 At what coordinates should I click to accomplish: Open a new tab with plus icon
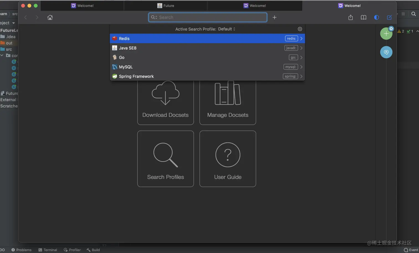[274, 17]
